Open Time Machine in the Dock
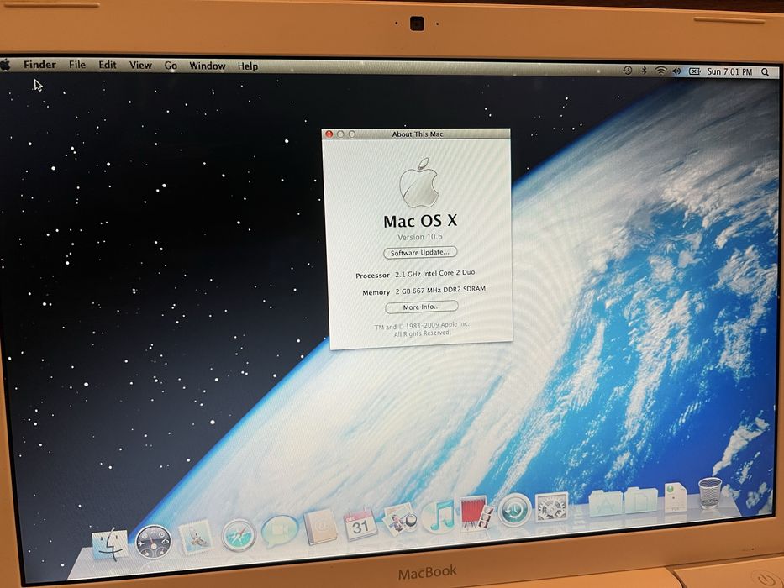Image resolution: width=784 pixels, height=588 pixels. pyautogui.click(x=514, y=510)
